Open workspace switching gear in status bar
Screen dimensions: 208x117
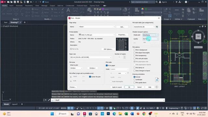click(157, 108)
